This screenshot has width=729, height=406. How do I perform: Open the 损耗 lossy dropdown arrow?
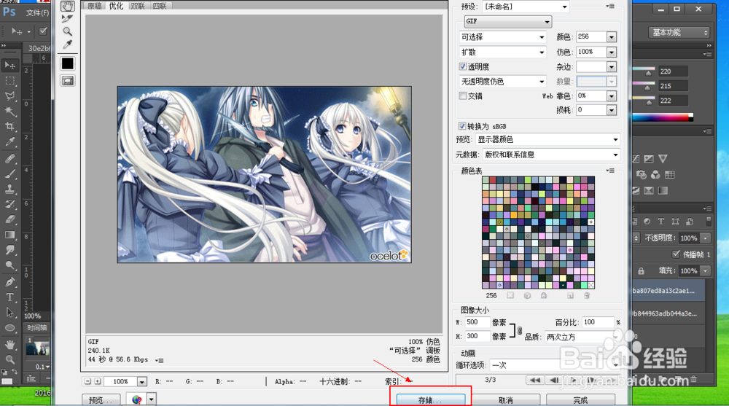point(612,110)
